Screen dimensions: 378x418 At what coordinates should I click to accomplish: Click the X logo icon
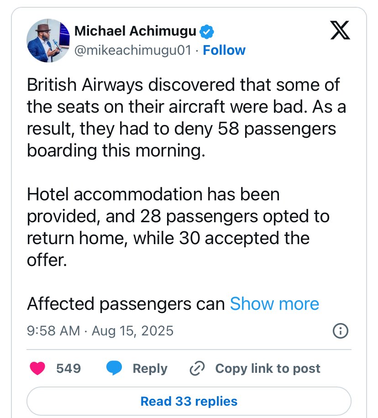pos(339,31)
